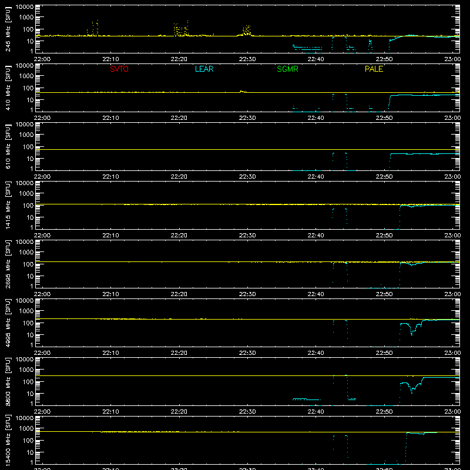Select the 8800 MHz [SFU] axis label
The height and width of the screenshot is (470, 470).
8,381
